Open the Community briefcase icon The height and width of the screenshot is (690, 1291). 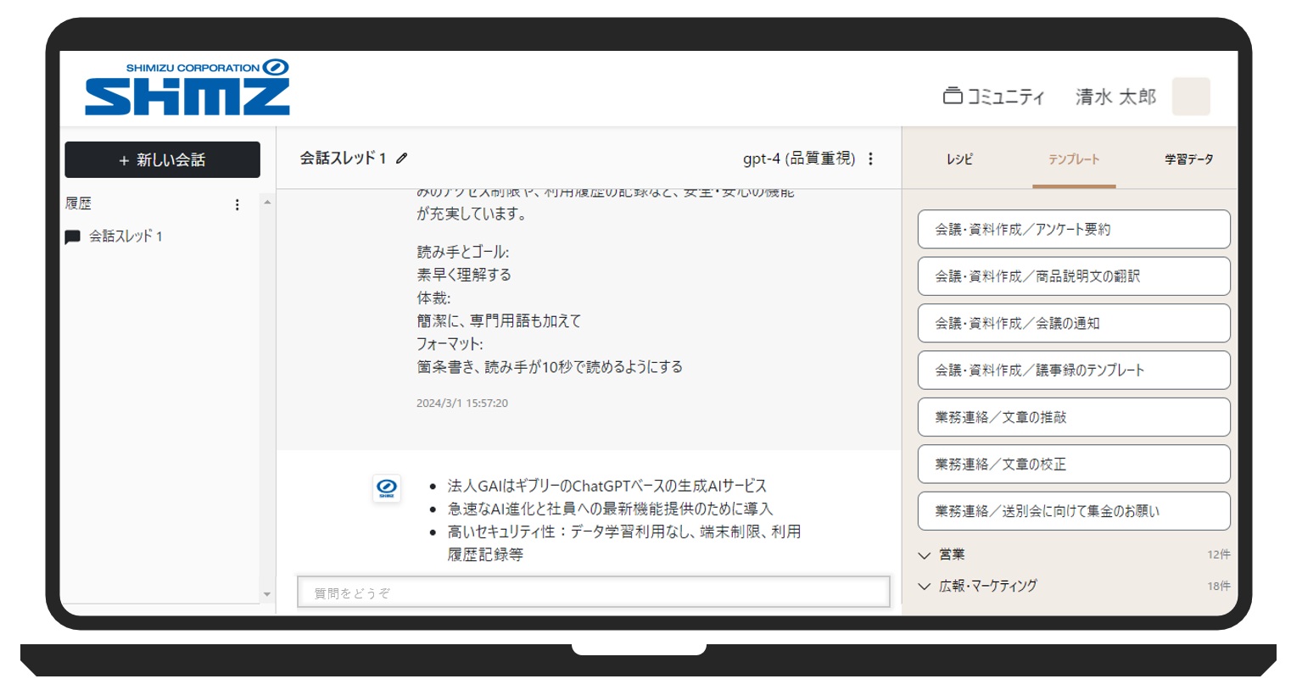pos(953,96)
